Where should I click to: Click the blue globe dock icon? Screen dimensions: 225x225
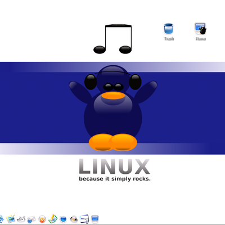tap(63, 219)
